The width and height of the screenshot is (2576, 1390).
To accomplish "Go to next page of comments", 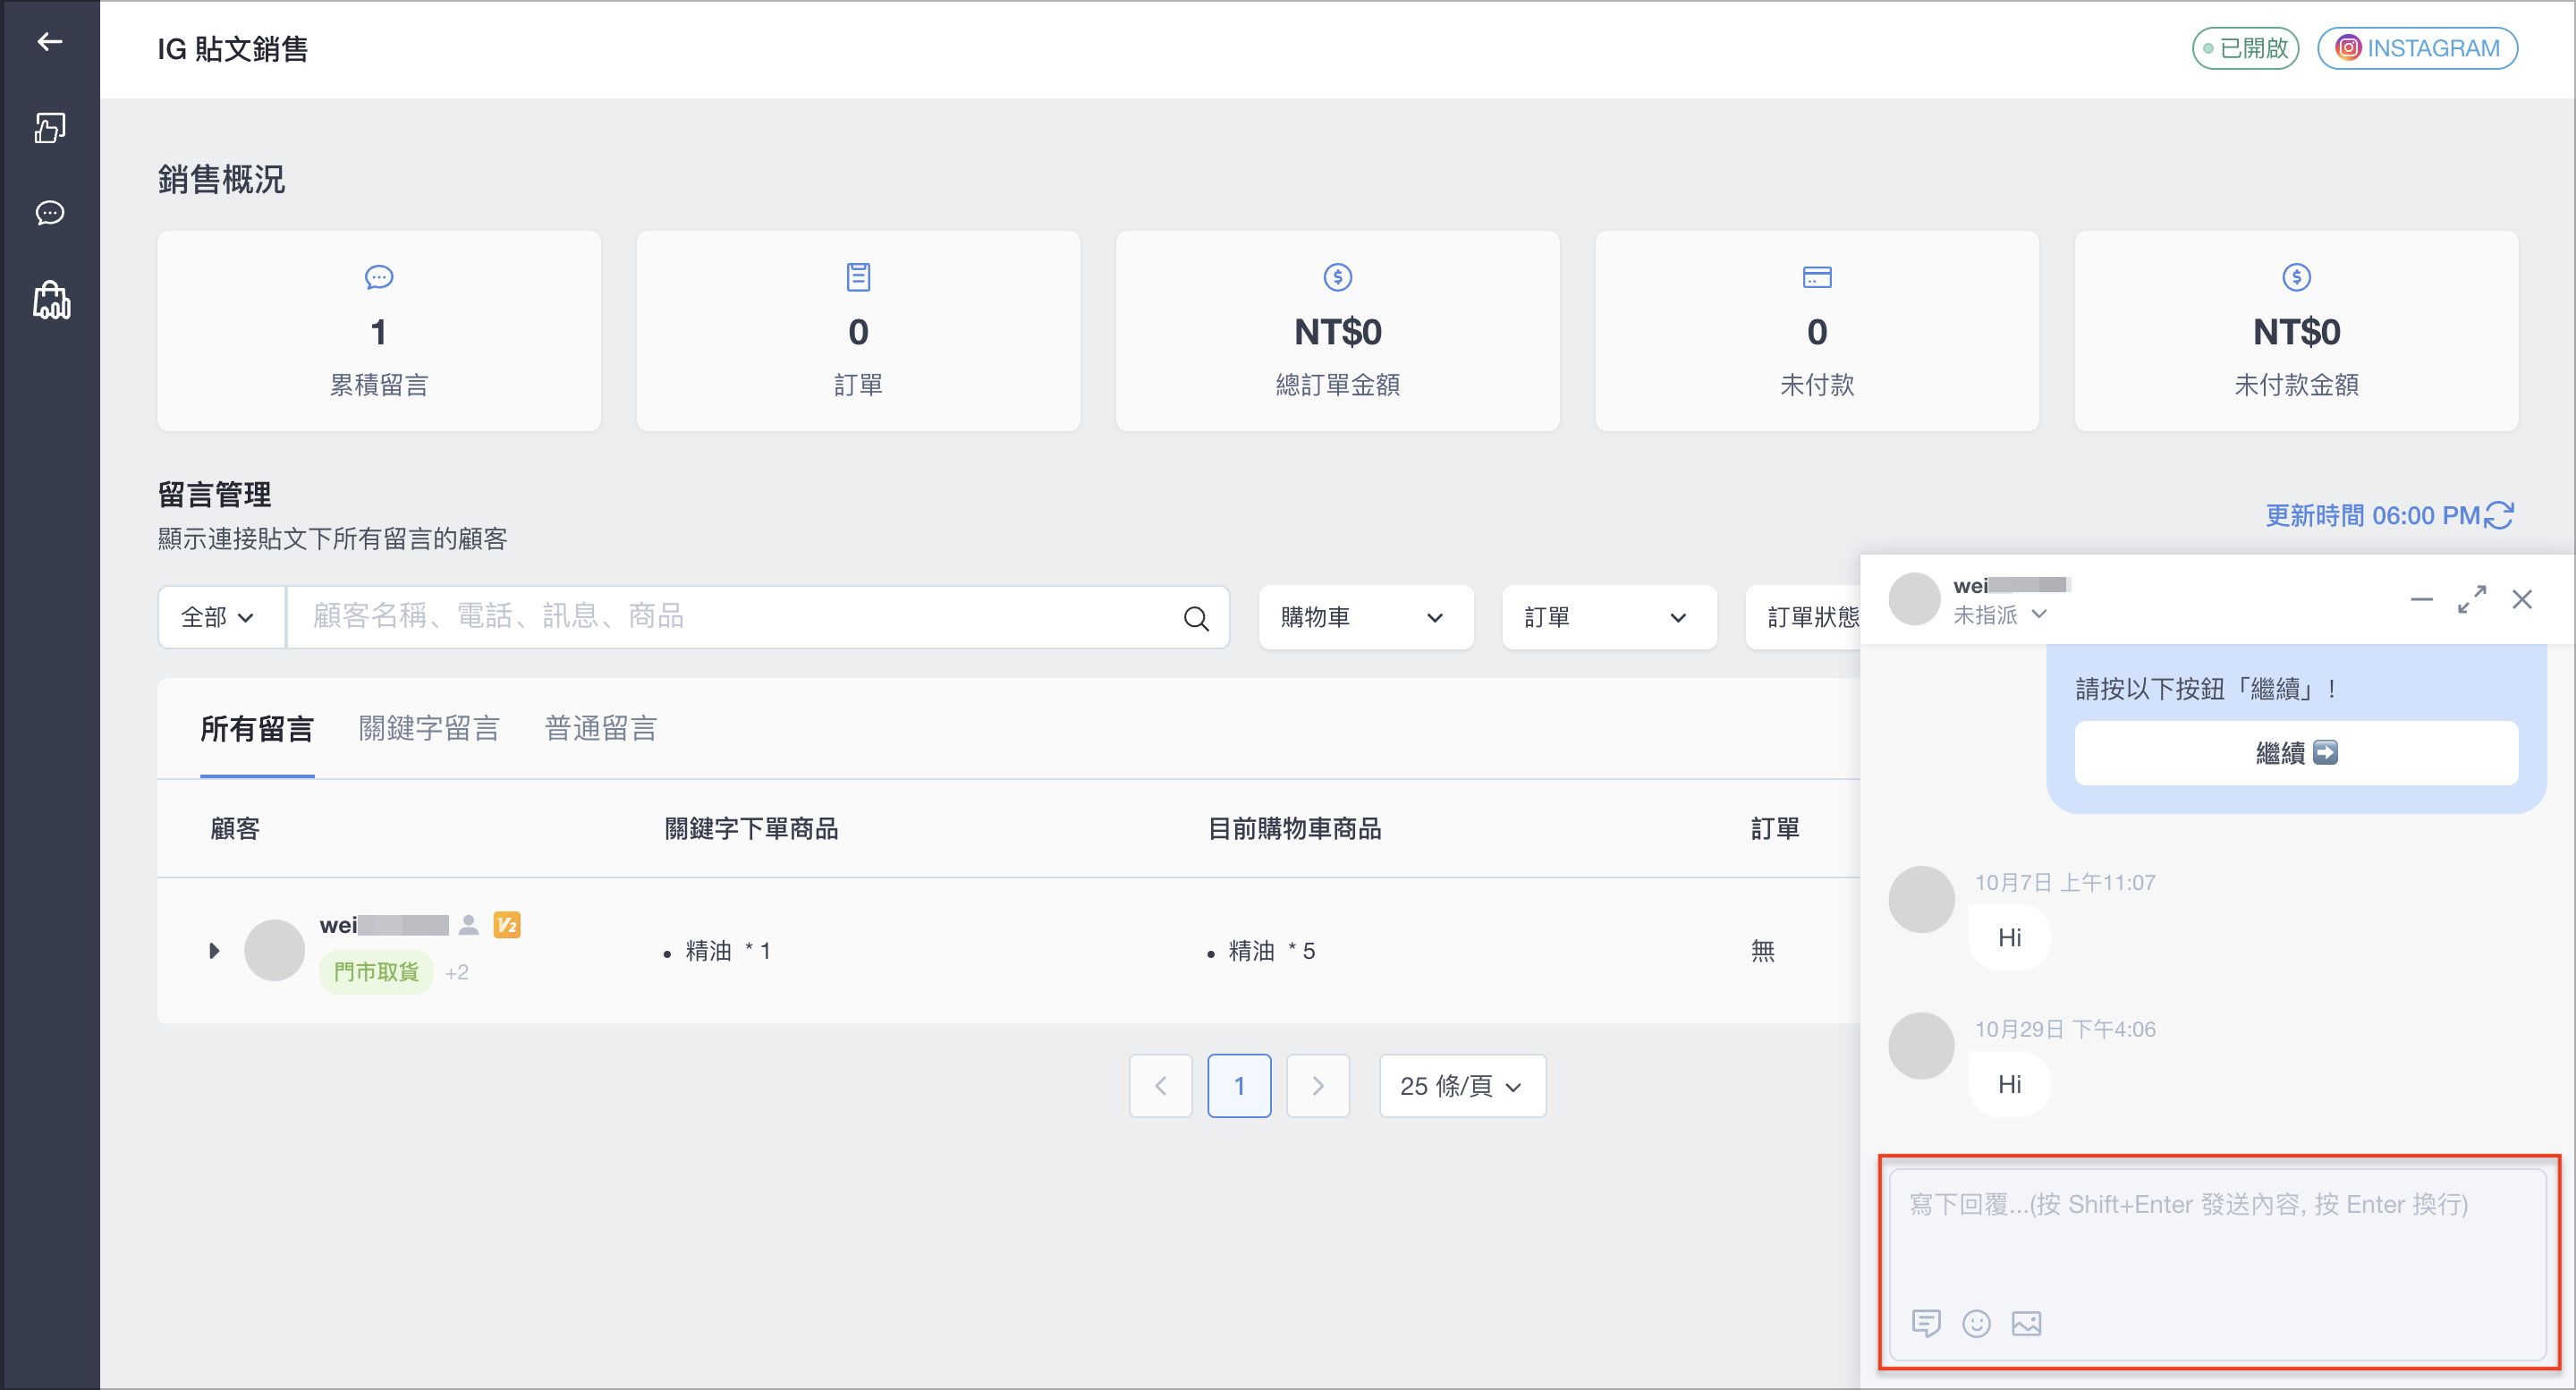I will coord(1318,1086).
